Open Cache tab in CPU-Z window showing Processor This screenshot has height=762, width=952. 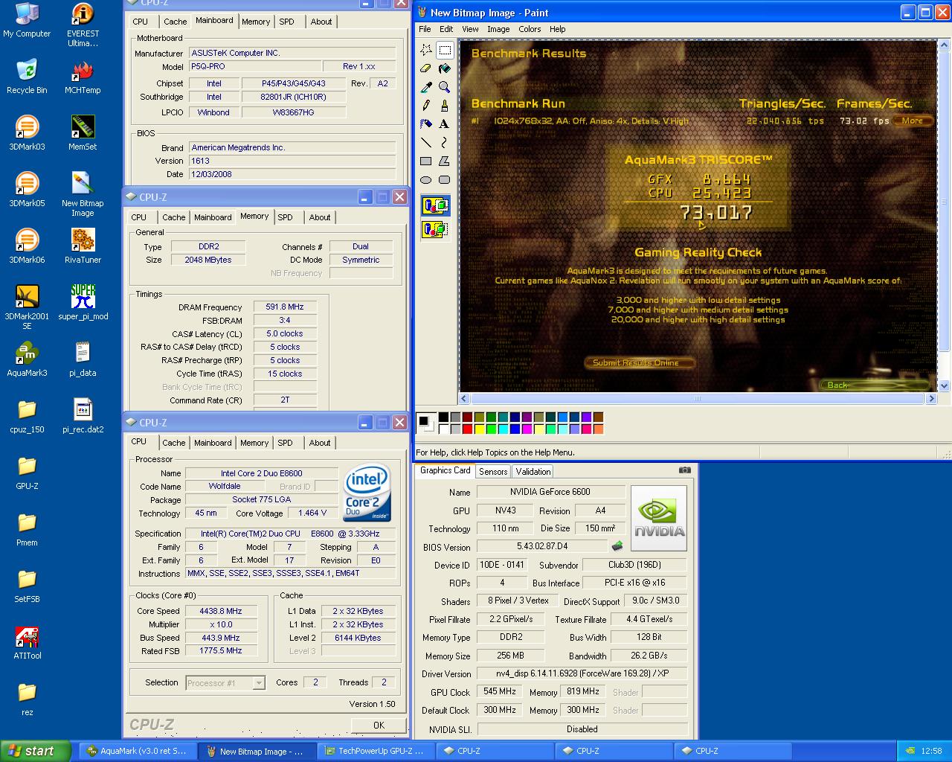(174, 443)
